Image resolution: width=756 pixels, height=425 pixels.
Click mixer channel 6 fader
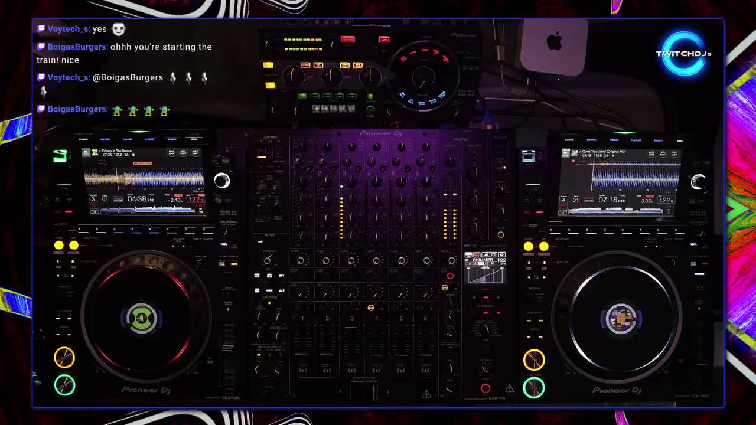click(x=425, y=356)
